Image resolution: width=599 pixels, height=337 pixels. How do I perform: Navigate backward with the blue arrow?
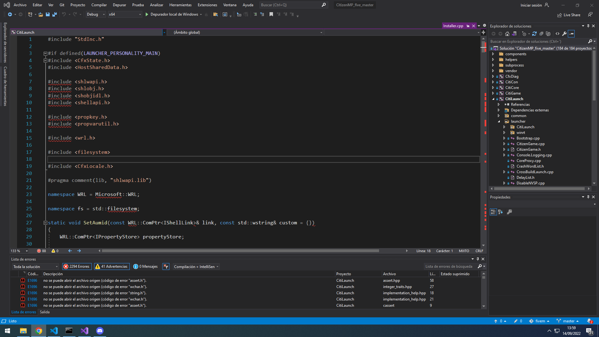10,14
